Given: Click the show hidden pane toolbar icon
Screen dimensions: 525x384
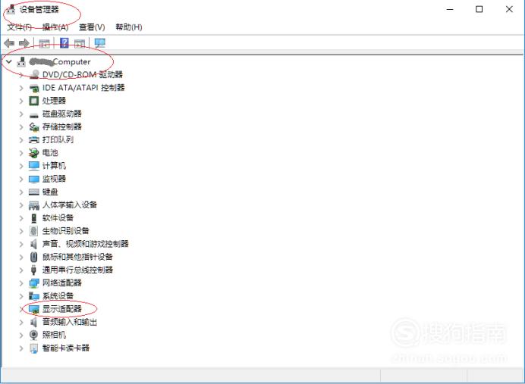Looking at the screenshot, I should tap(80, 43).
